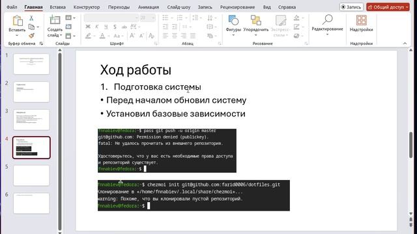Select slide 3 thumbnail
The height and width of the screenshot is (234, 417).
(31, 120)
